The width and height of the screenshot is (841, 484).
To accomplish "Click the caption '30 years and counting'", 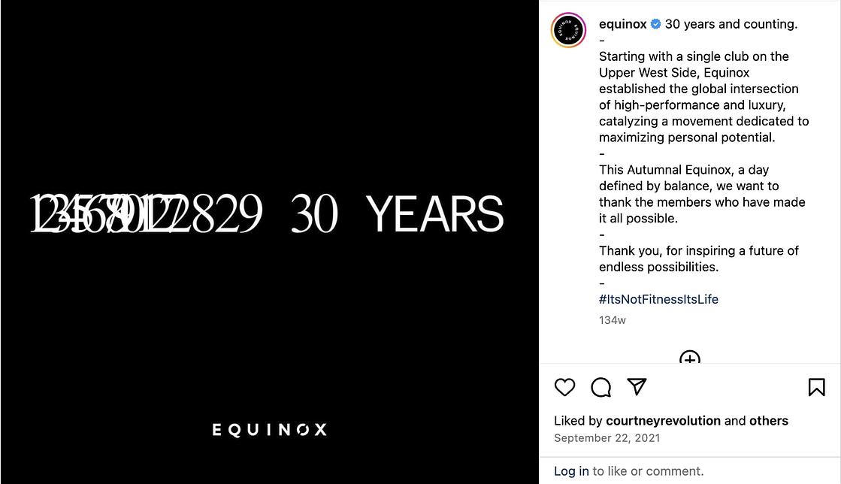I will pyautogui.click(x=731, y=23).
